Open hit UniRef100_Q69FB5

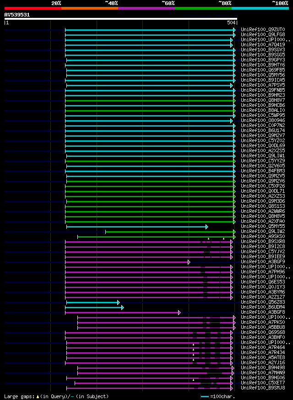point(263,70)
